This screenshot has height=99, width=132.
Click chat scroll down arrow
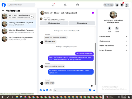pyautogui.click(x=95, y=86)
